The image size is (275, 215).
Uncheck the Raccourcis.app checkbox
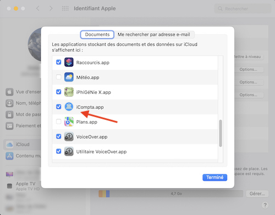59,62
